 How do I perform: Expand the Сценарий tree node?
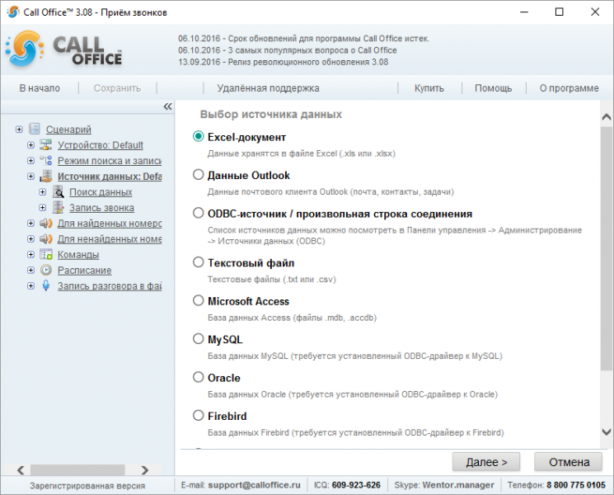point(19,129)
